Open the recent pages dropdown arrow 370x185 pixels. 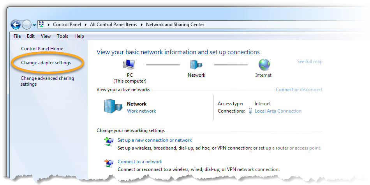pos(34,25)
